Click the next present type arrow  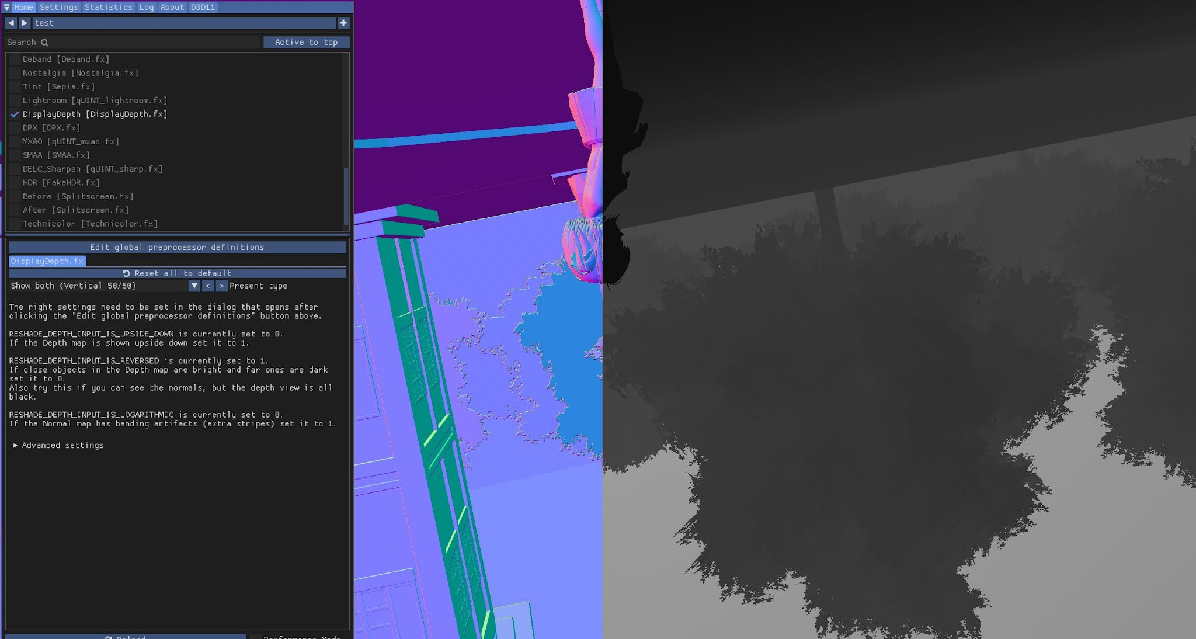click(221, 286)
